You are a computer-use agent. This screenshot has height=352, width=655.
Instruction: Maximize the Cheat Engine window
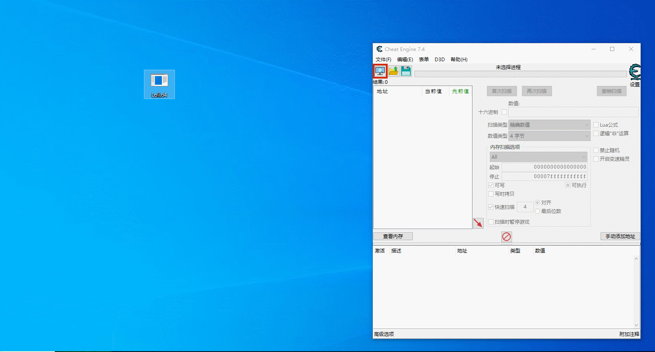(x=612, y=49)
